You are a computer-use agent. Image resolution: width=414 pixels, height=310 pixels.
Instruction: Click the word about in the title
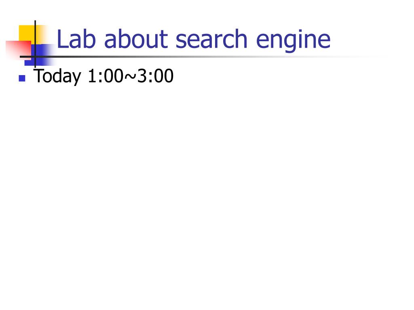tap(136, 39)
